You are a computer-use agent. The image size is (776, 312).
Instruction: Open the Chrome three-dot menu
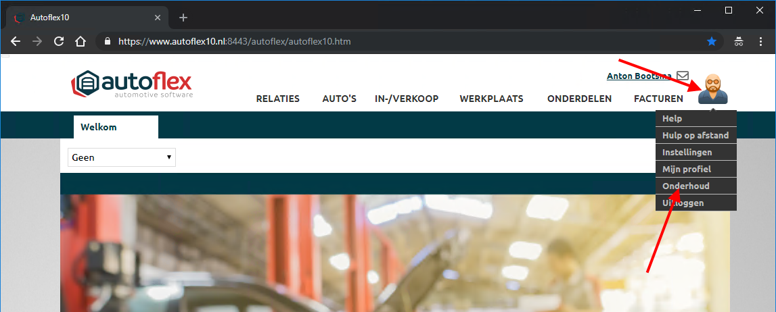[x=762, y=41]
